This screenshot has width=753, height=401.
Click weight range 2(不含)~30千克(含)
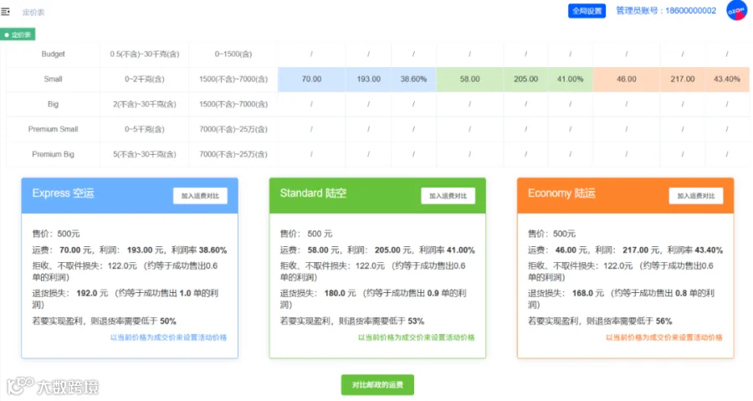coord(145,104)
